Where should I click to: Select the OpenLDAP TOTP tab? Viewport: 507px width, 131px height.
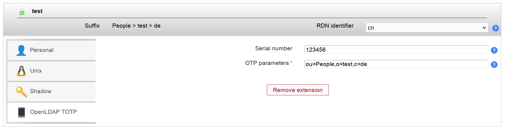tap(53, 112)
